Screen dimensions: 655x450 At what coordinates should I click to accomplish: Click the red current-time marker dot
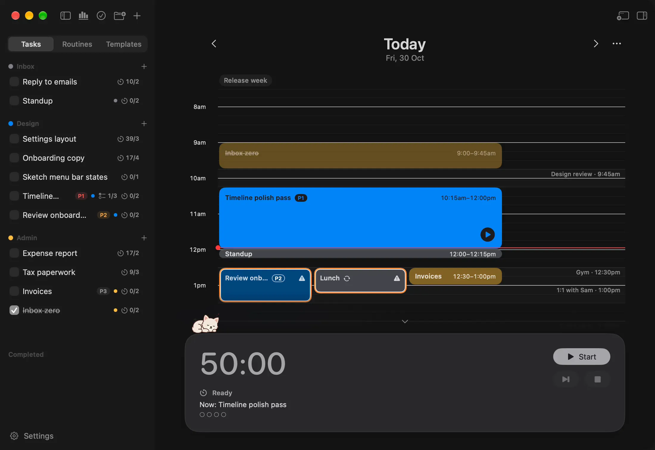(218, 248)
